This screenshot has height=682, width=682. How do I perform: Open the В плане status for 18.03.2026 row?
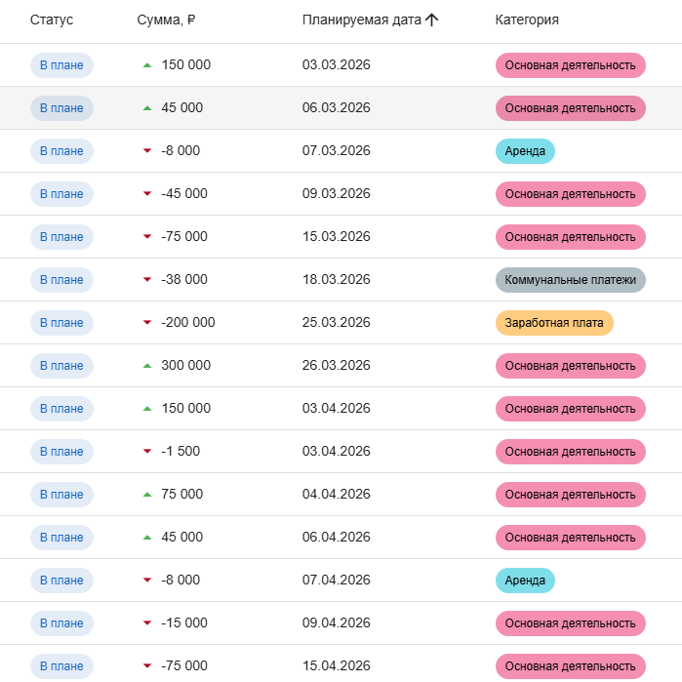[61, 280]
